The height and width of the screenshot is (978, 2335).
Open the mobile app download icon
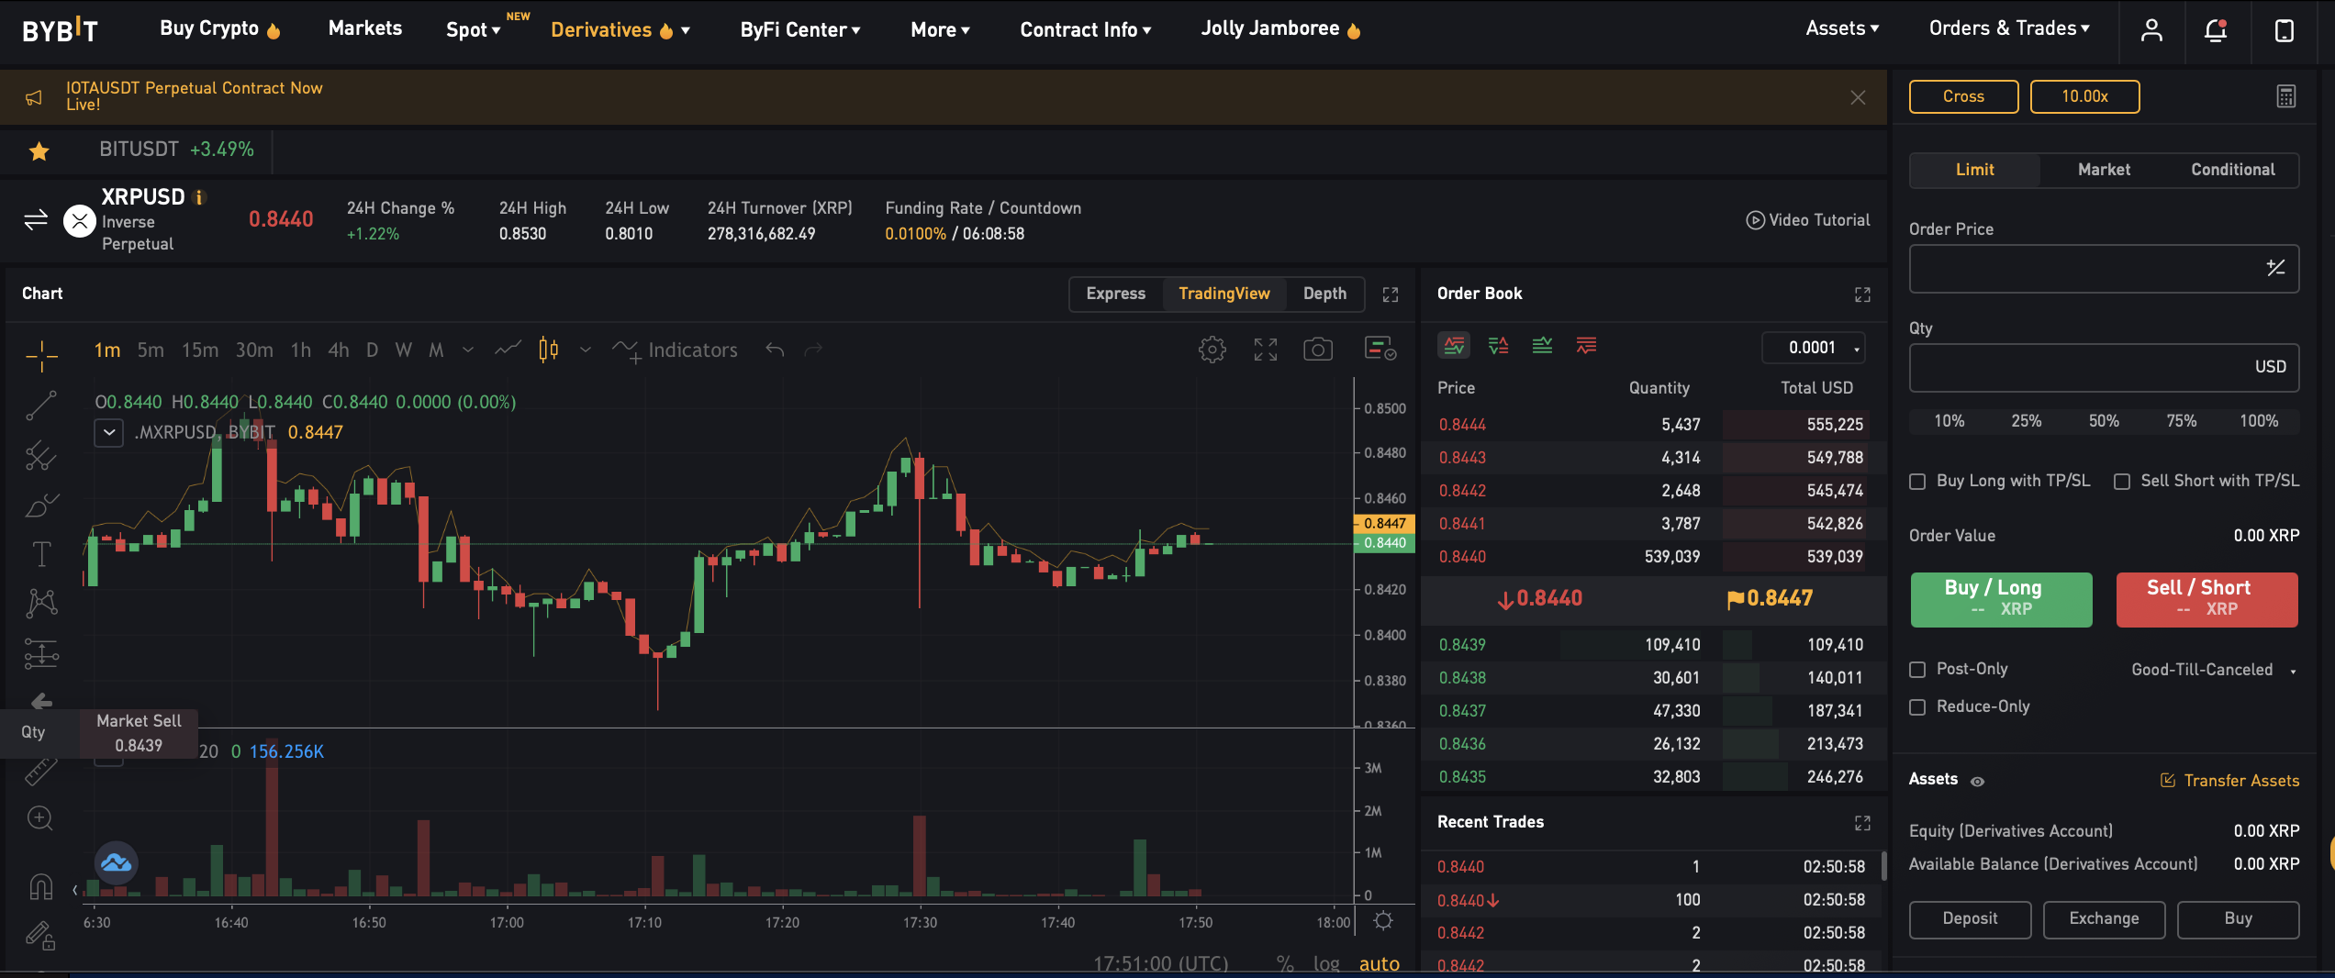pyautogui.click(x=2285, y=30)
